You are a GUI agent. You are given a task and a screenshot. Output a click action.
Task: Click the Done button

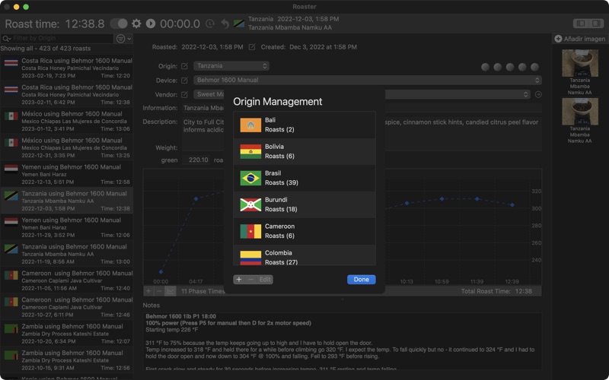(361, 280)
